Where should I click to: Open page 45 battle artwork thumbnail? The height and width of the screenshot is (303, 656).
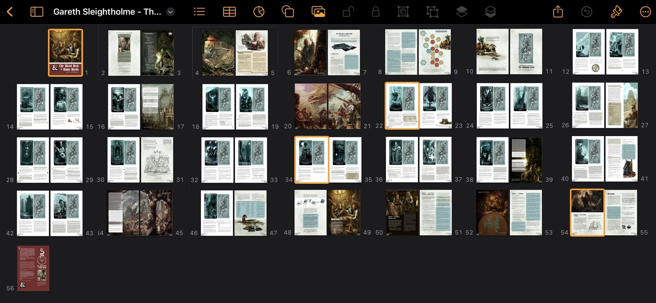(156, 213)
